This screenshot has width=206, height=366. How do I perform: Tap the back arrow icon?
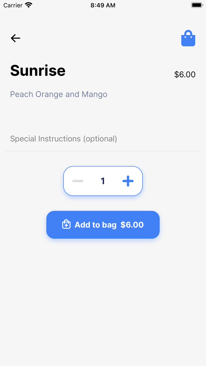pos(16,38)
